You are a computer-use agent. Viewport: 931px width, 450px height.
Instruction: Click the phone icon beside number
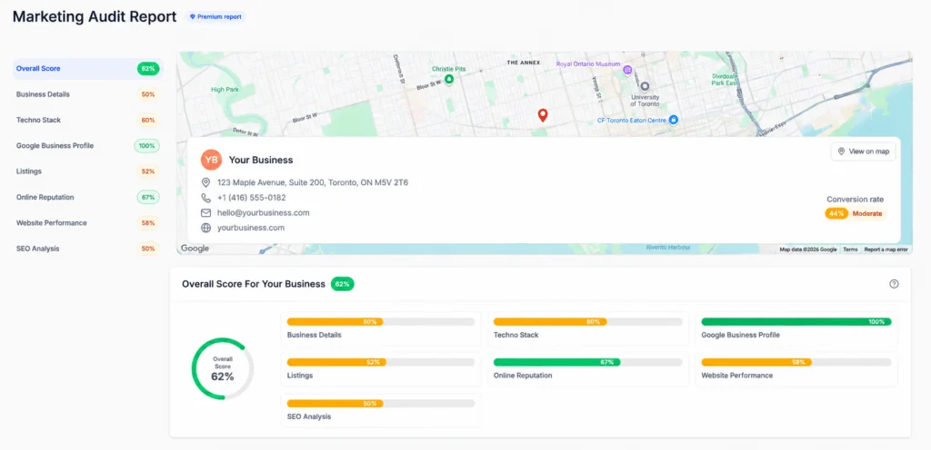point(206,198)
